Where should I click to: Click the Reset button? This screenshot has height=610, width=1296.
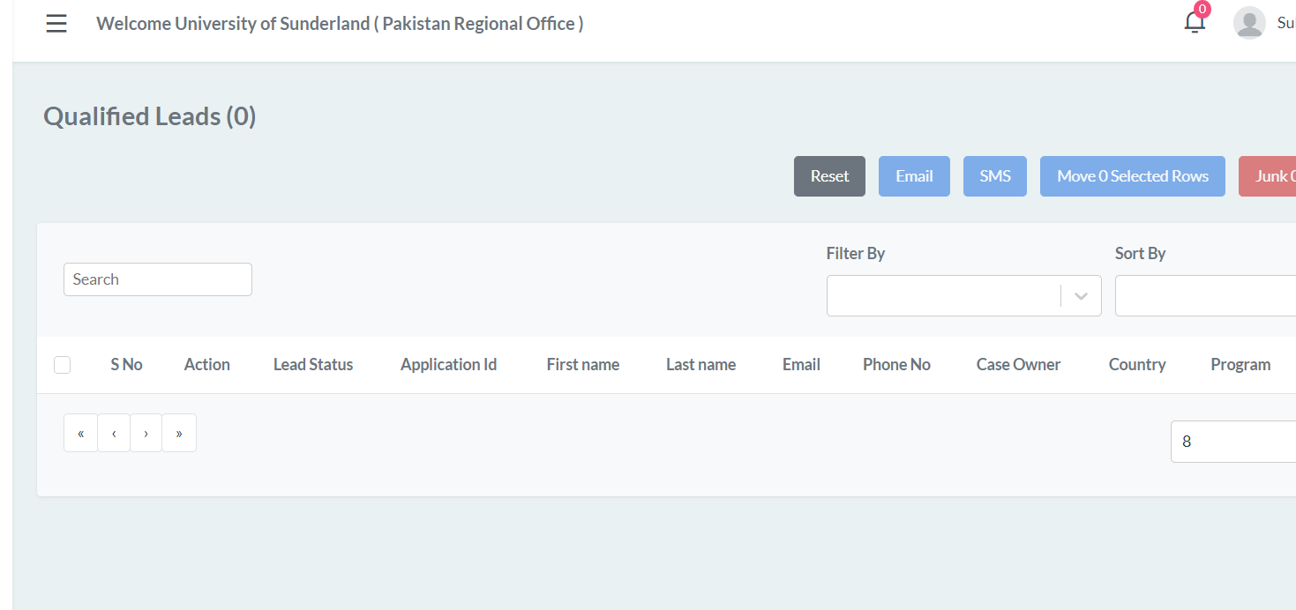829,176
